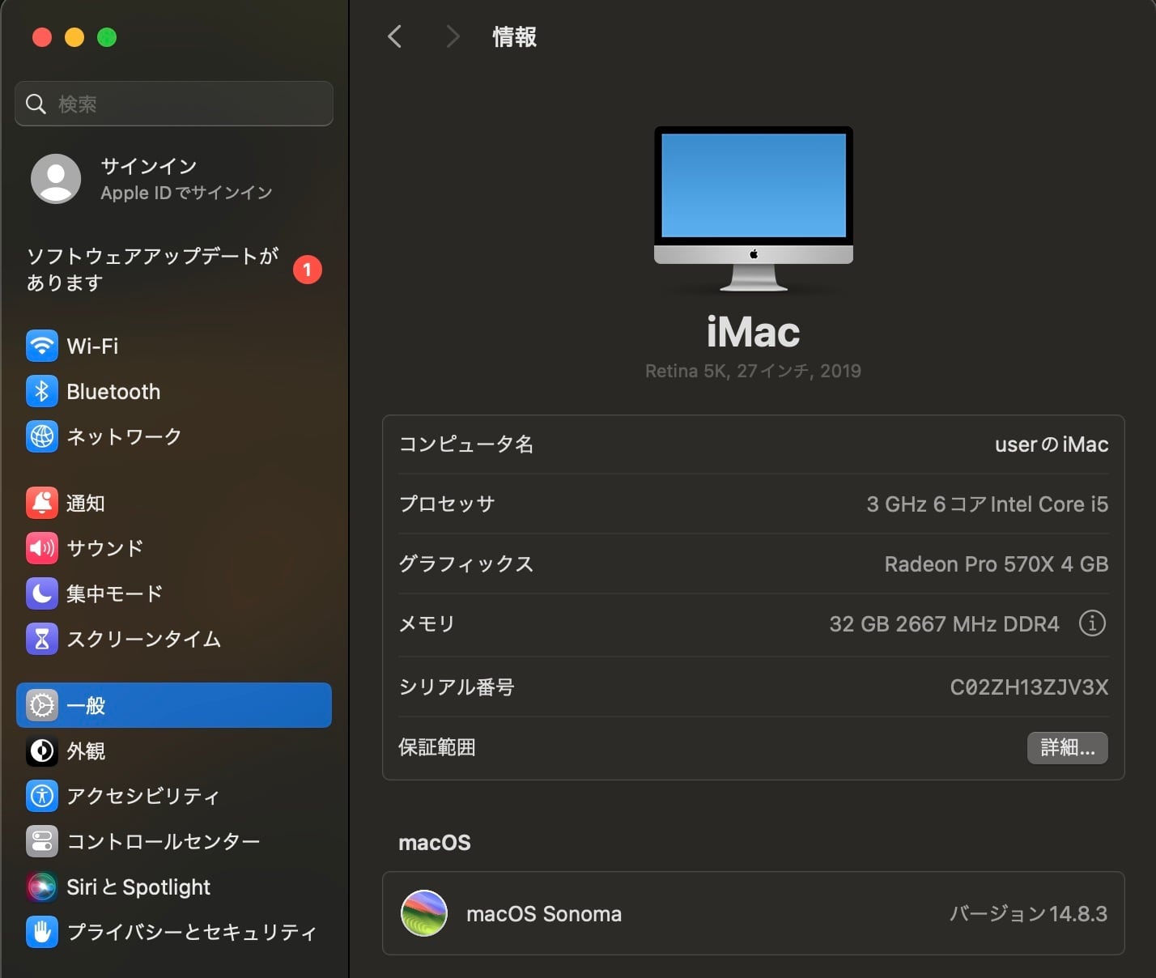Select 外観 appearance in sidebar
Screen dimensions: 1156x978
click(86, 751)
